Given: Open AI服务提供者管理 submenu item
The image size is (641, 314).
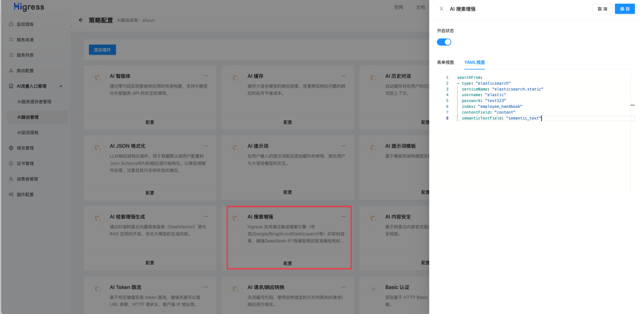Looking at the screenshot, I should (35, 102).
